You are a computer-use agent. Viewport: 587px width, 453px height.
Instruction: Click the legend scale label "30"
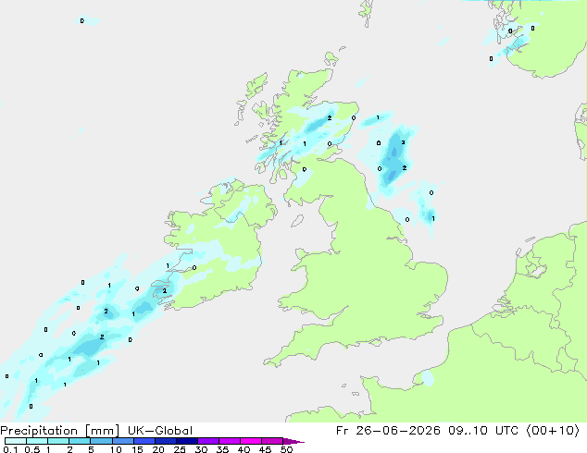coord(201,449)
